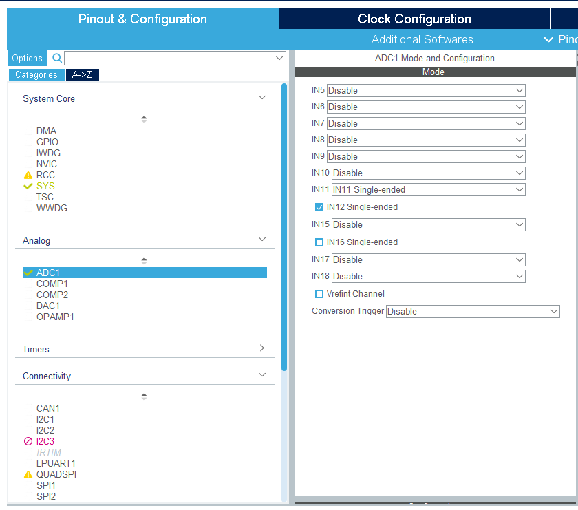Select SPI2 in Connectivity list
The height and width of the screenshot is (510, 578).
(x=45, y=497)
